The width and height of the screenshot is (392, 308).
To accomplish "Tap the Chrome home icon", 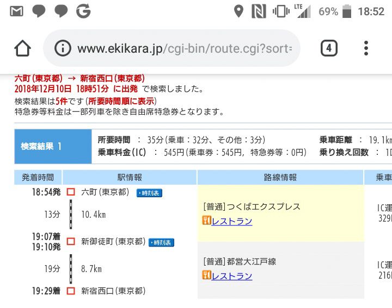I will pos(22,48).
